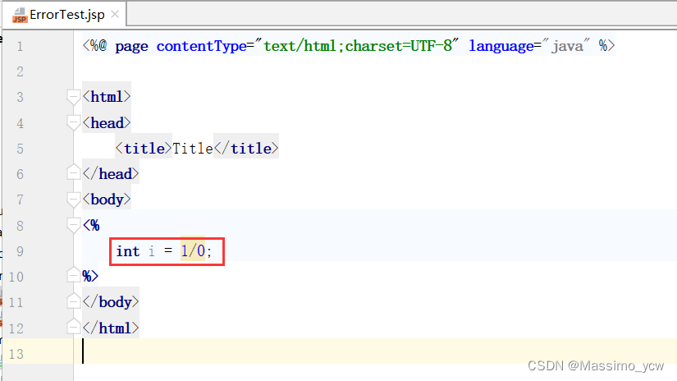Click the variable i on line 9

click(x=152, y=251)
